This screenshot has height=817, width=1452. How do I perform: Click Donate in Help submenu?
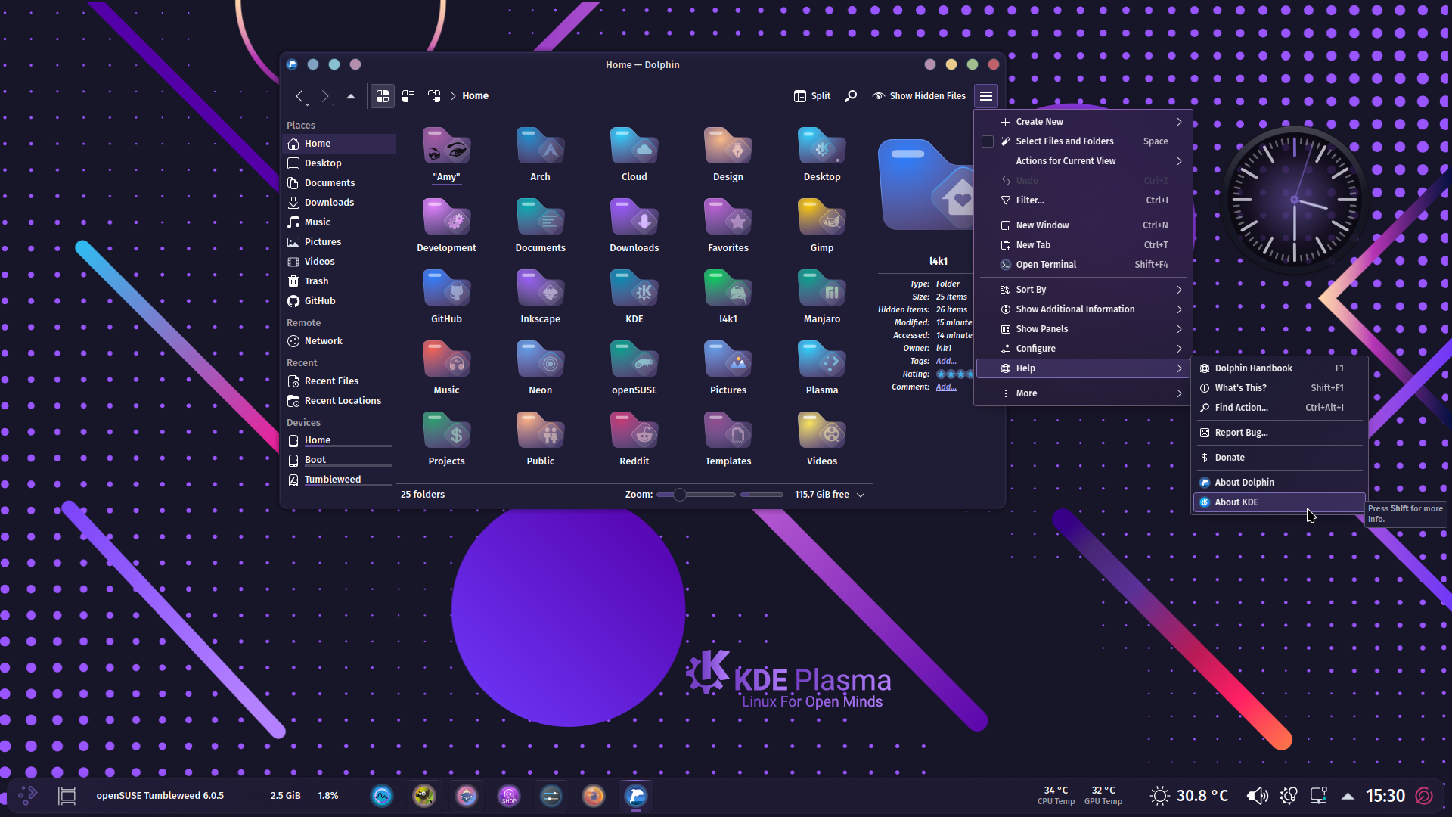(1280, 458)
